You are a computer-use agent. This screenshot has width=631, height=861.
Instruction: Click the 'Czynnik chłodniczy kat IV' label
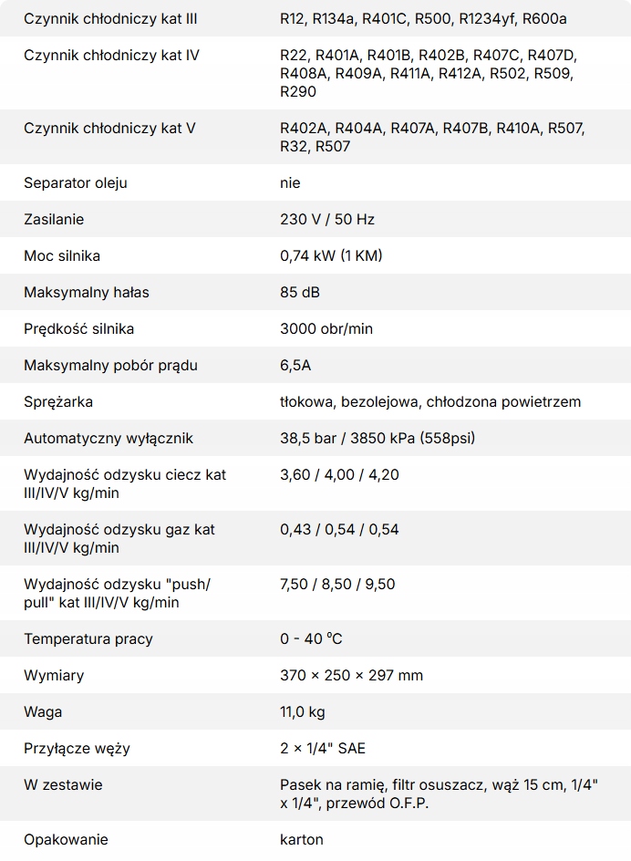[x=111, y=56]
